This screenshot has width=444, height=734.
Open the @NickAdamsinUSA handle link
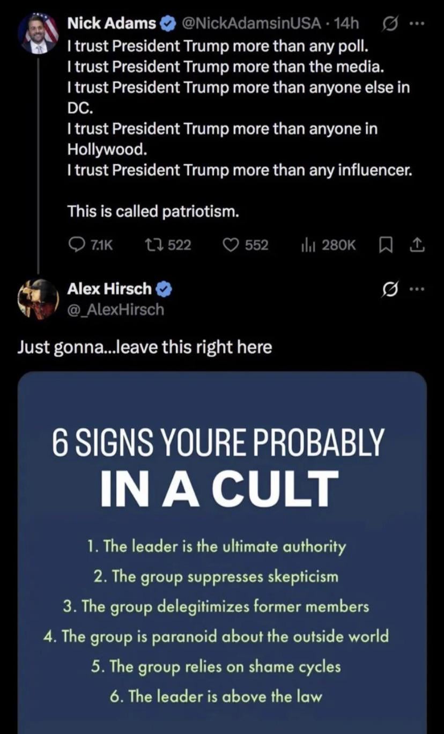click(252, 24)
